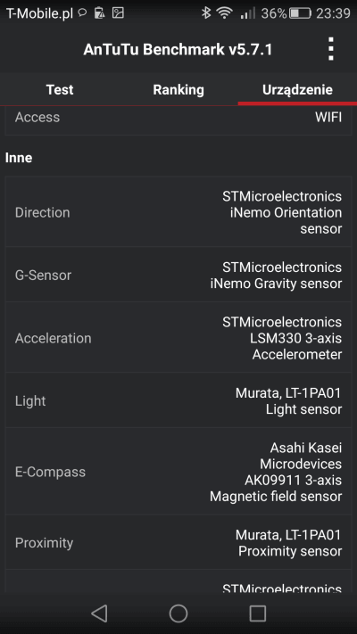Tap the Android home circle button
357x634 pixels.
click(x=178, y=613)
